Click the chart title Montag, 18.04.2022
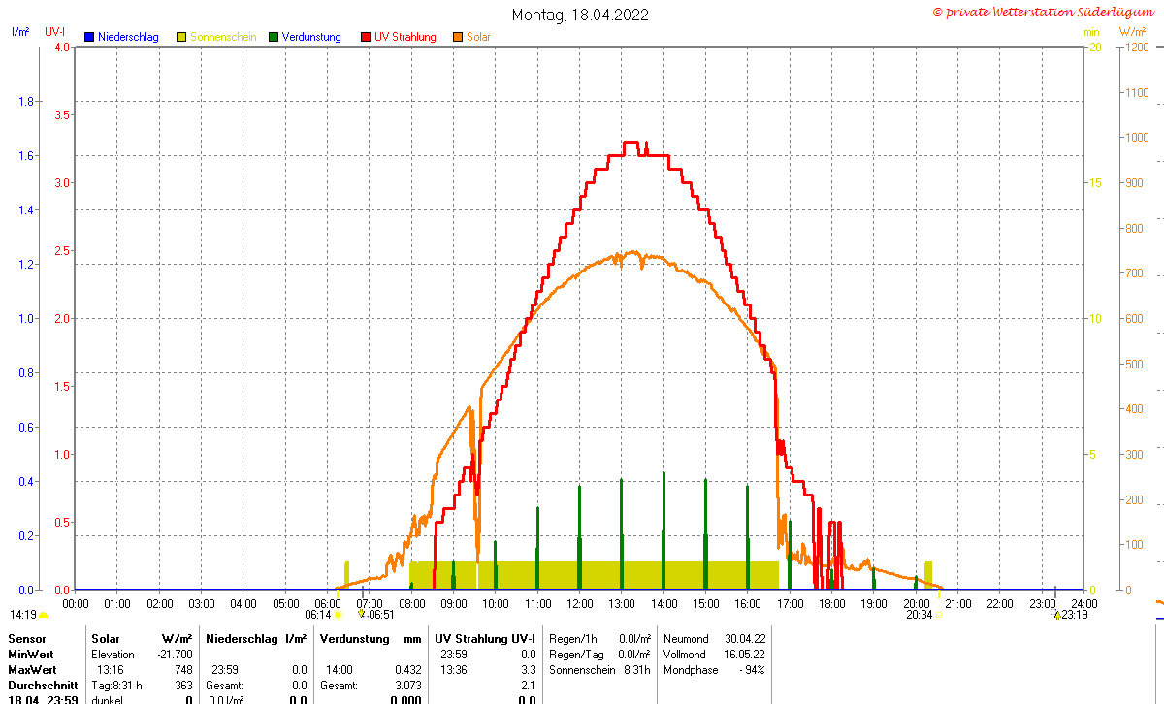The image size is (1164, 704). pos(581,15)
